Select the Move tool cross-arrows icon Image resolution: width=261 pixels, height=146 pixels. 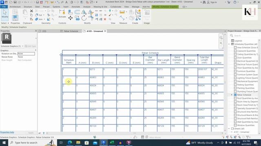tap(71, 18)
